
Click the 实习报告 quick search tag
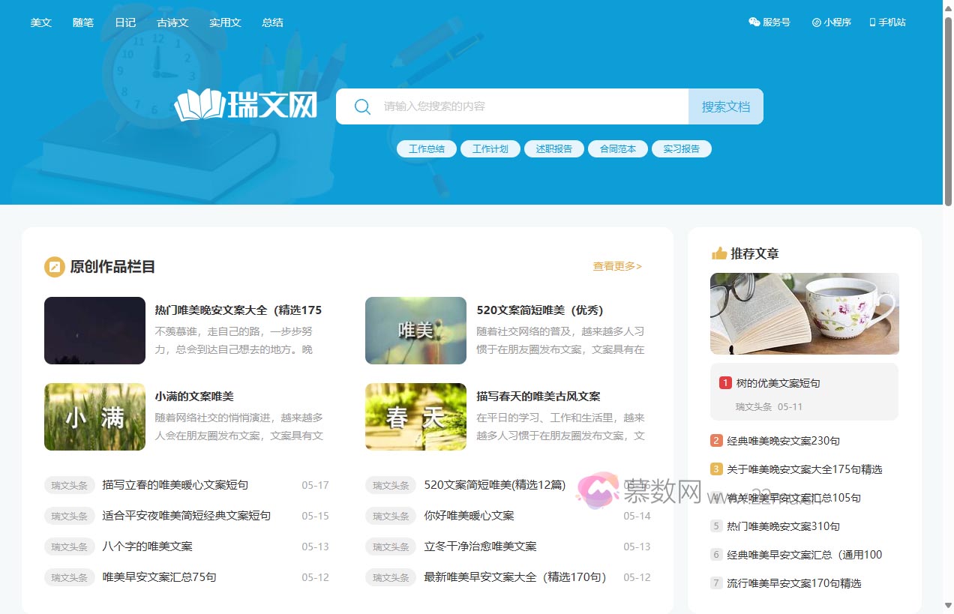click(681, 148)
